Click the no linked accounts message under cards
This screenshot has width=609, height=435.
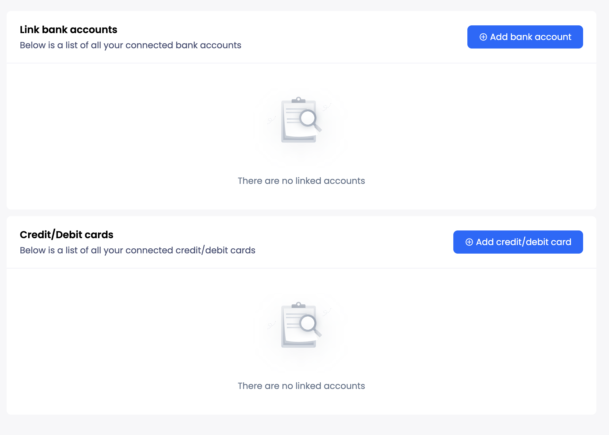(301, 386)
